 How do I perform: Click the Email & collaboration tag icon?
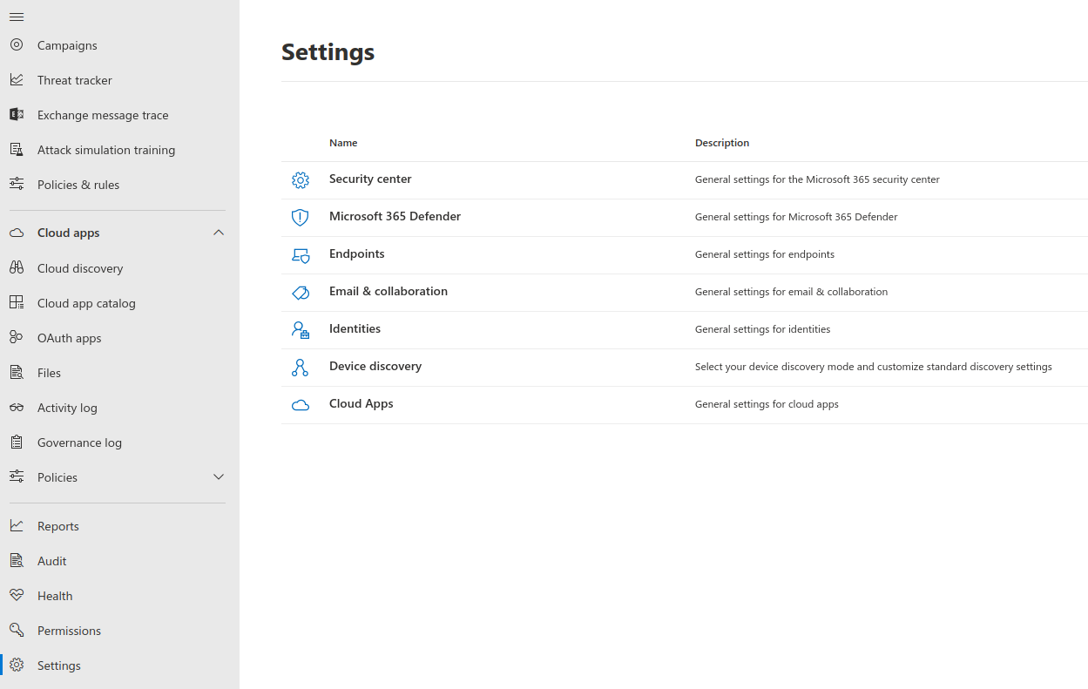point(300,293)
